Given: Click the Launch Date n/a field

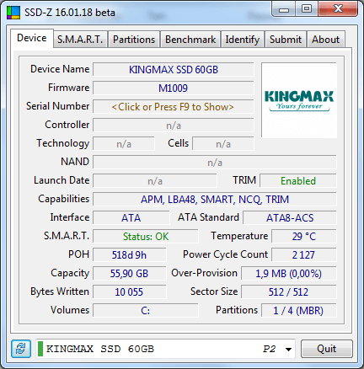Looking at the screenshot, I should [x=155, y=181].
